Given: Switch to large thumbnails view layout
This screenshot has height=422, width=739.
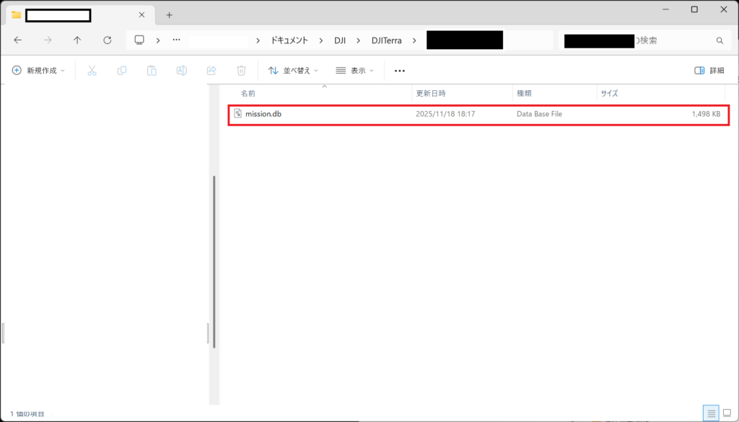Looking at the screenshot, I should pos(727,413).
